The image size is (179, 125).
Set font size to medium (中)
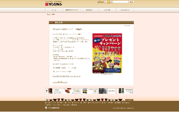(109, 2)
